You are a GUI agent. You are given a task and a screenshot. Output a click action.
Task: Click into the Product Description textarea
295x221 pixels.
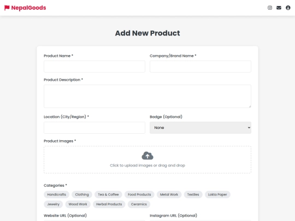(x=147, y=96)
